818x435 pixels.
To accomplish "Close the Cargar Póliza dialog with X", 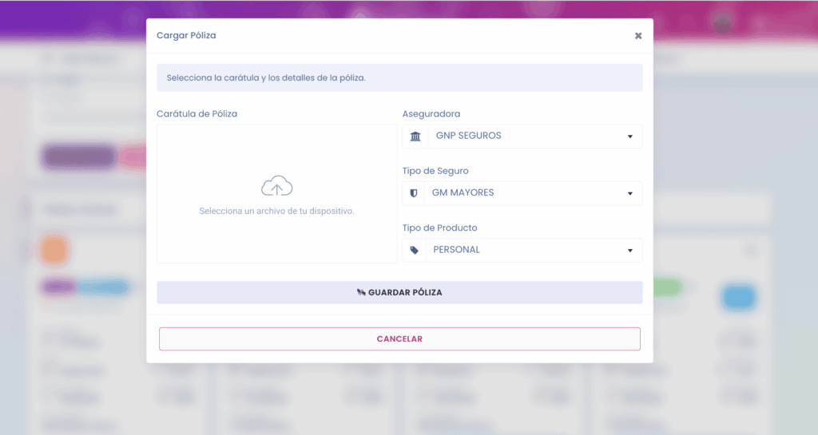I will click(638, 36).
